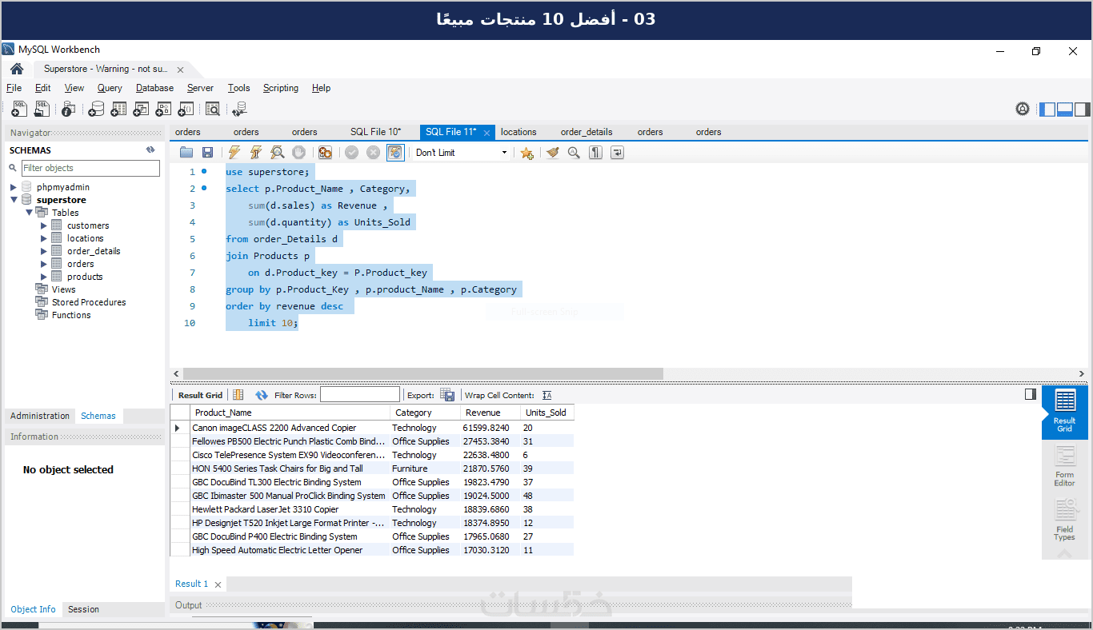Create a new schema from toolbar
Viewport: 1093px width, 630px height.
point(97,109)
